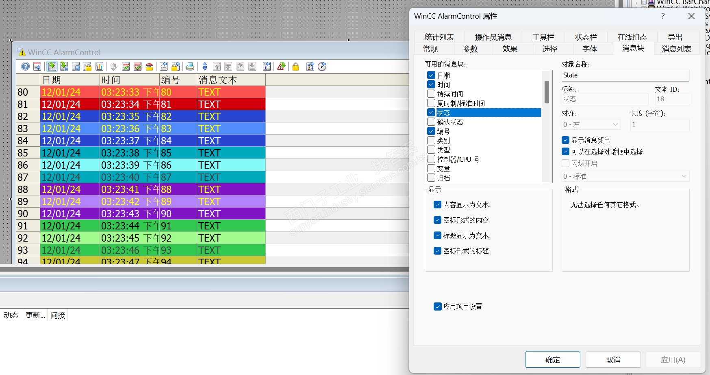Toggle the 显示消息颜色 checkbox
The image size is (710, 375).
pos(565,140)
